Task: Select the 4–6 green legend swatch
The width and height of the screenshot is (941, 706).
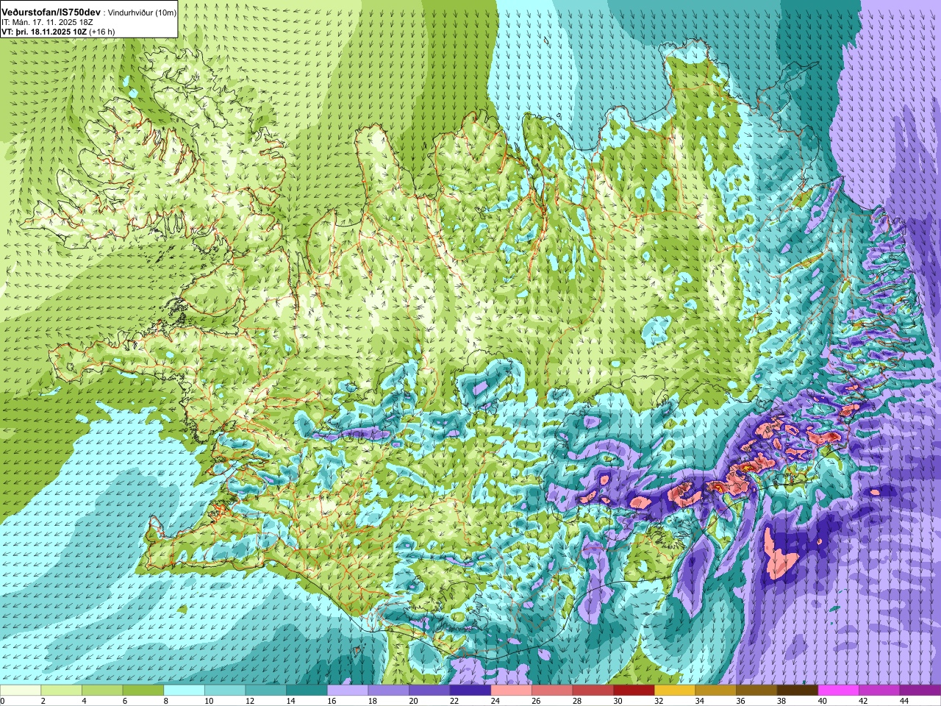Action: click(102, 690)
